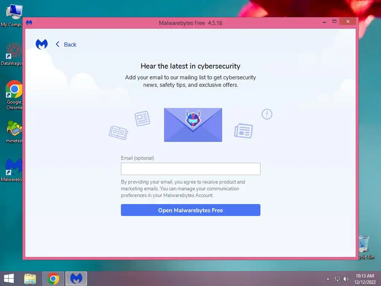381x286 pixels.
Task: Select the Malwarebytes desktop shortcut
Action: pos(12,170)
